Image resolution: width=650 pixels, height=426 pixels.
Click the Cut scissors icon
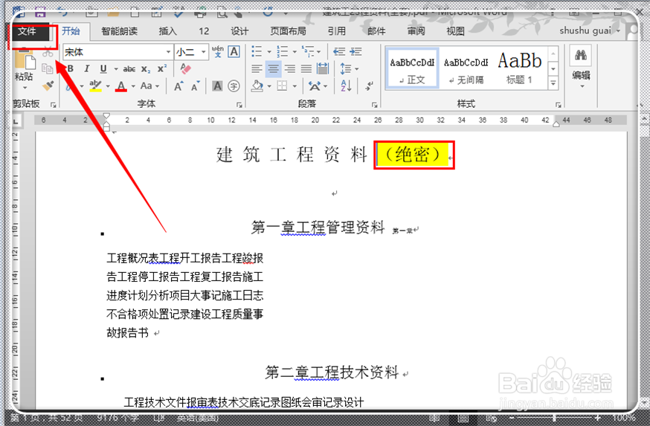48,53
